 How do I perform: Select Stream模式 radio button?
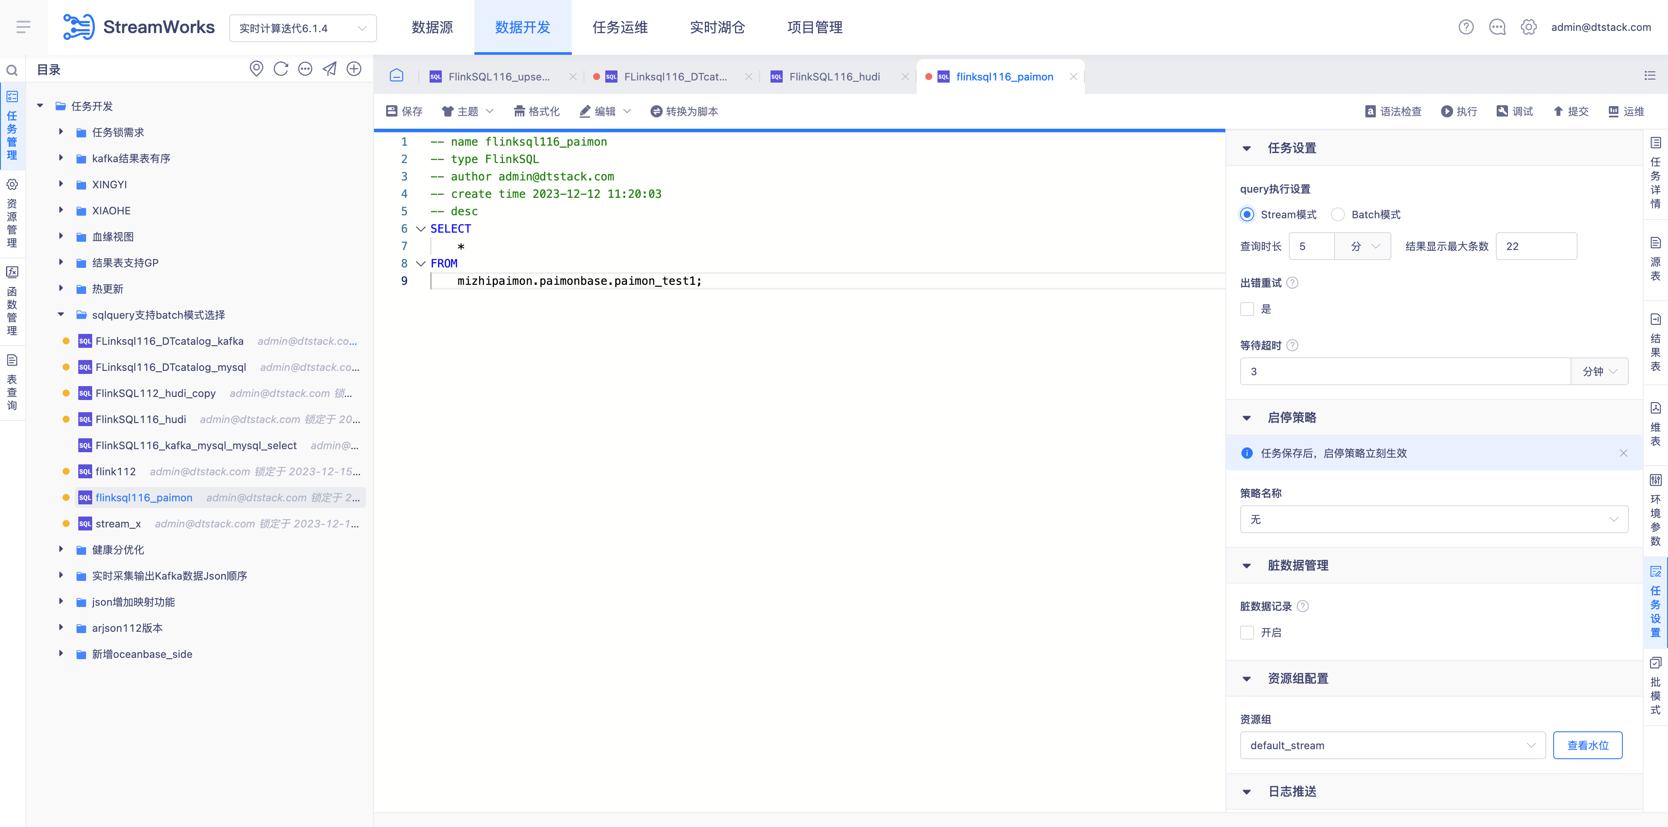[1247, 214]
